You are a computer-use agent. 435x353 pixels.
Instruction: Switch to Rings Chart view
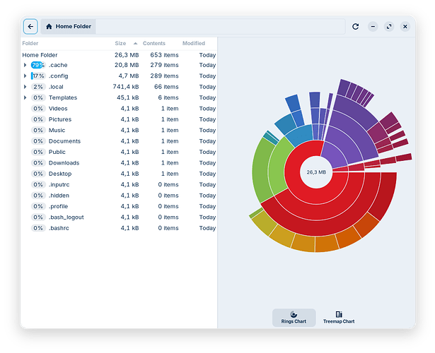pyautogui.click(x=294, y=318)
